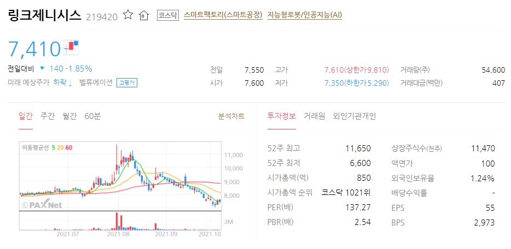
Task: Click the 52주 최저 value 6,600
Action: pos(360,163)
